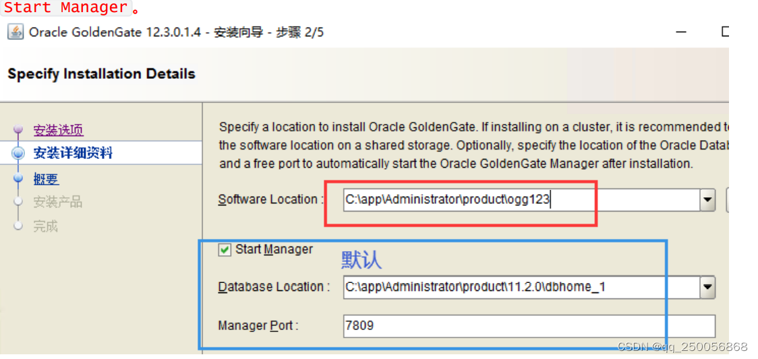The width and height of the screenshot is (758, 359).
Task: Expand the Database Location dropdown arrow
Action: click(707, 287)
